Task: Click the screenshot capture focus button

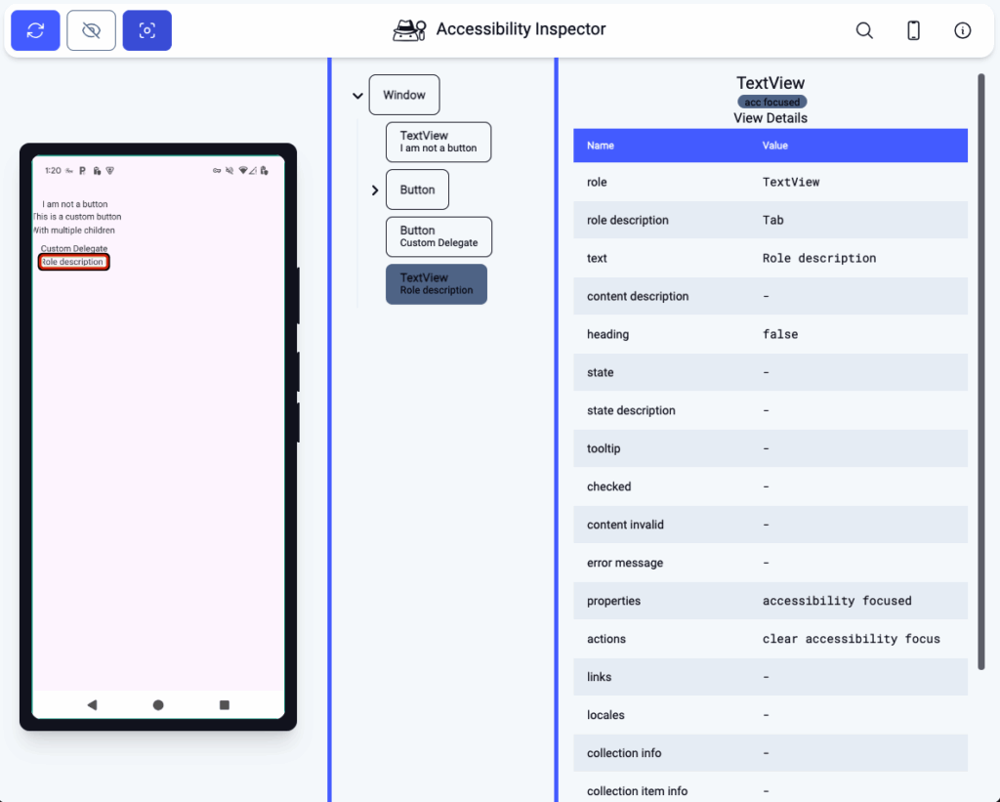Action: [x=147, y=30]
